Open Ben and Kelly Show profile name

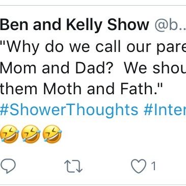(74, 25)
